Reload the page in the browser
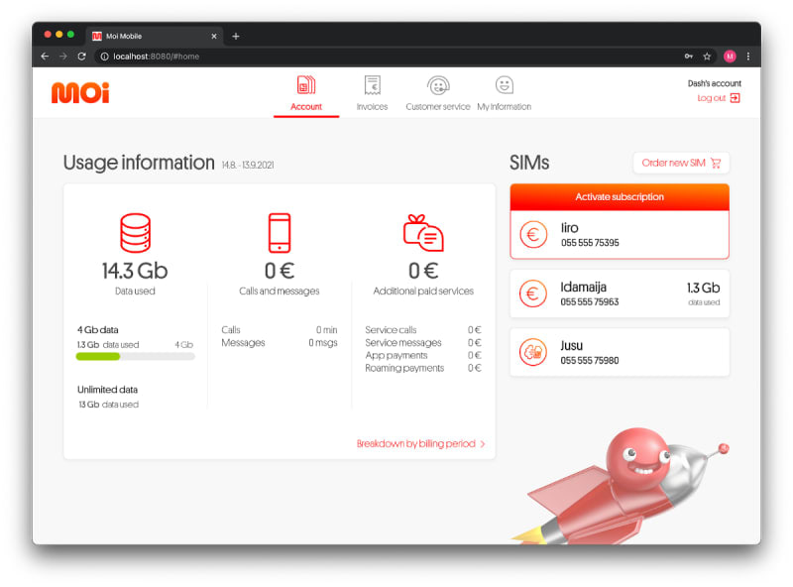Image resolution: width=793 pixels, height=587 pixels. click(x=81, y=57)
